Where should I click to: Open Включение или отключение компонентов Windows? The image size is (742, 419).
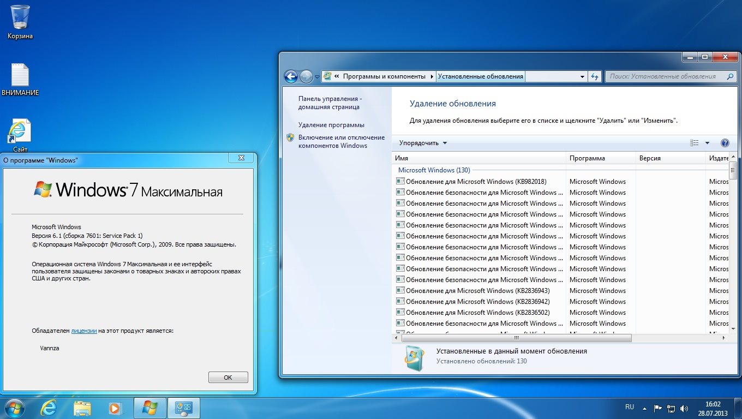point(342,142)
